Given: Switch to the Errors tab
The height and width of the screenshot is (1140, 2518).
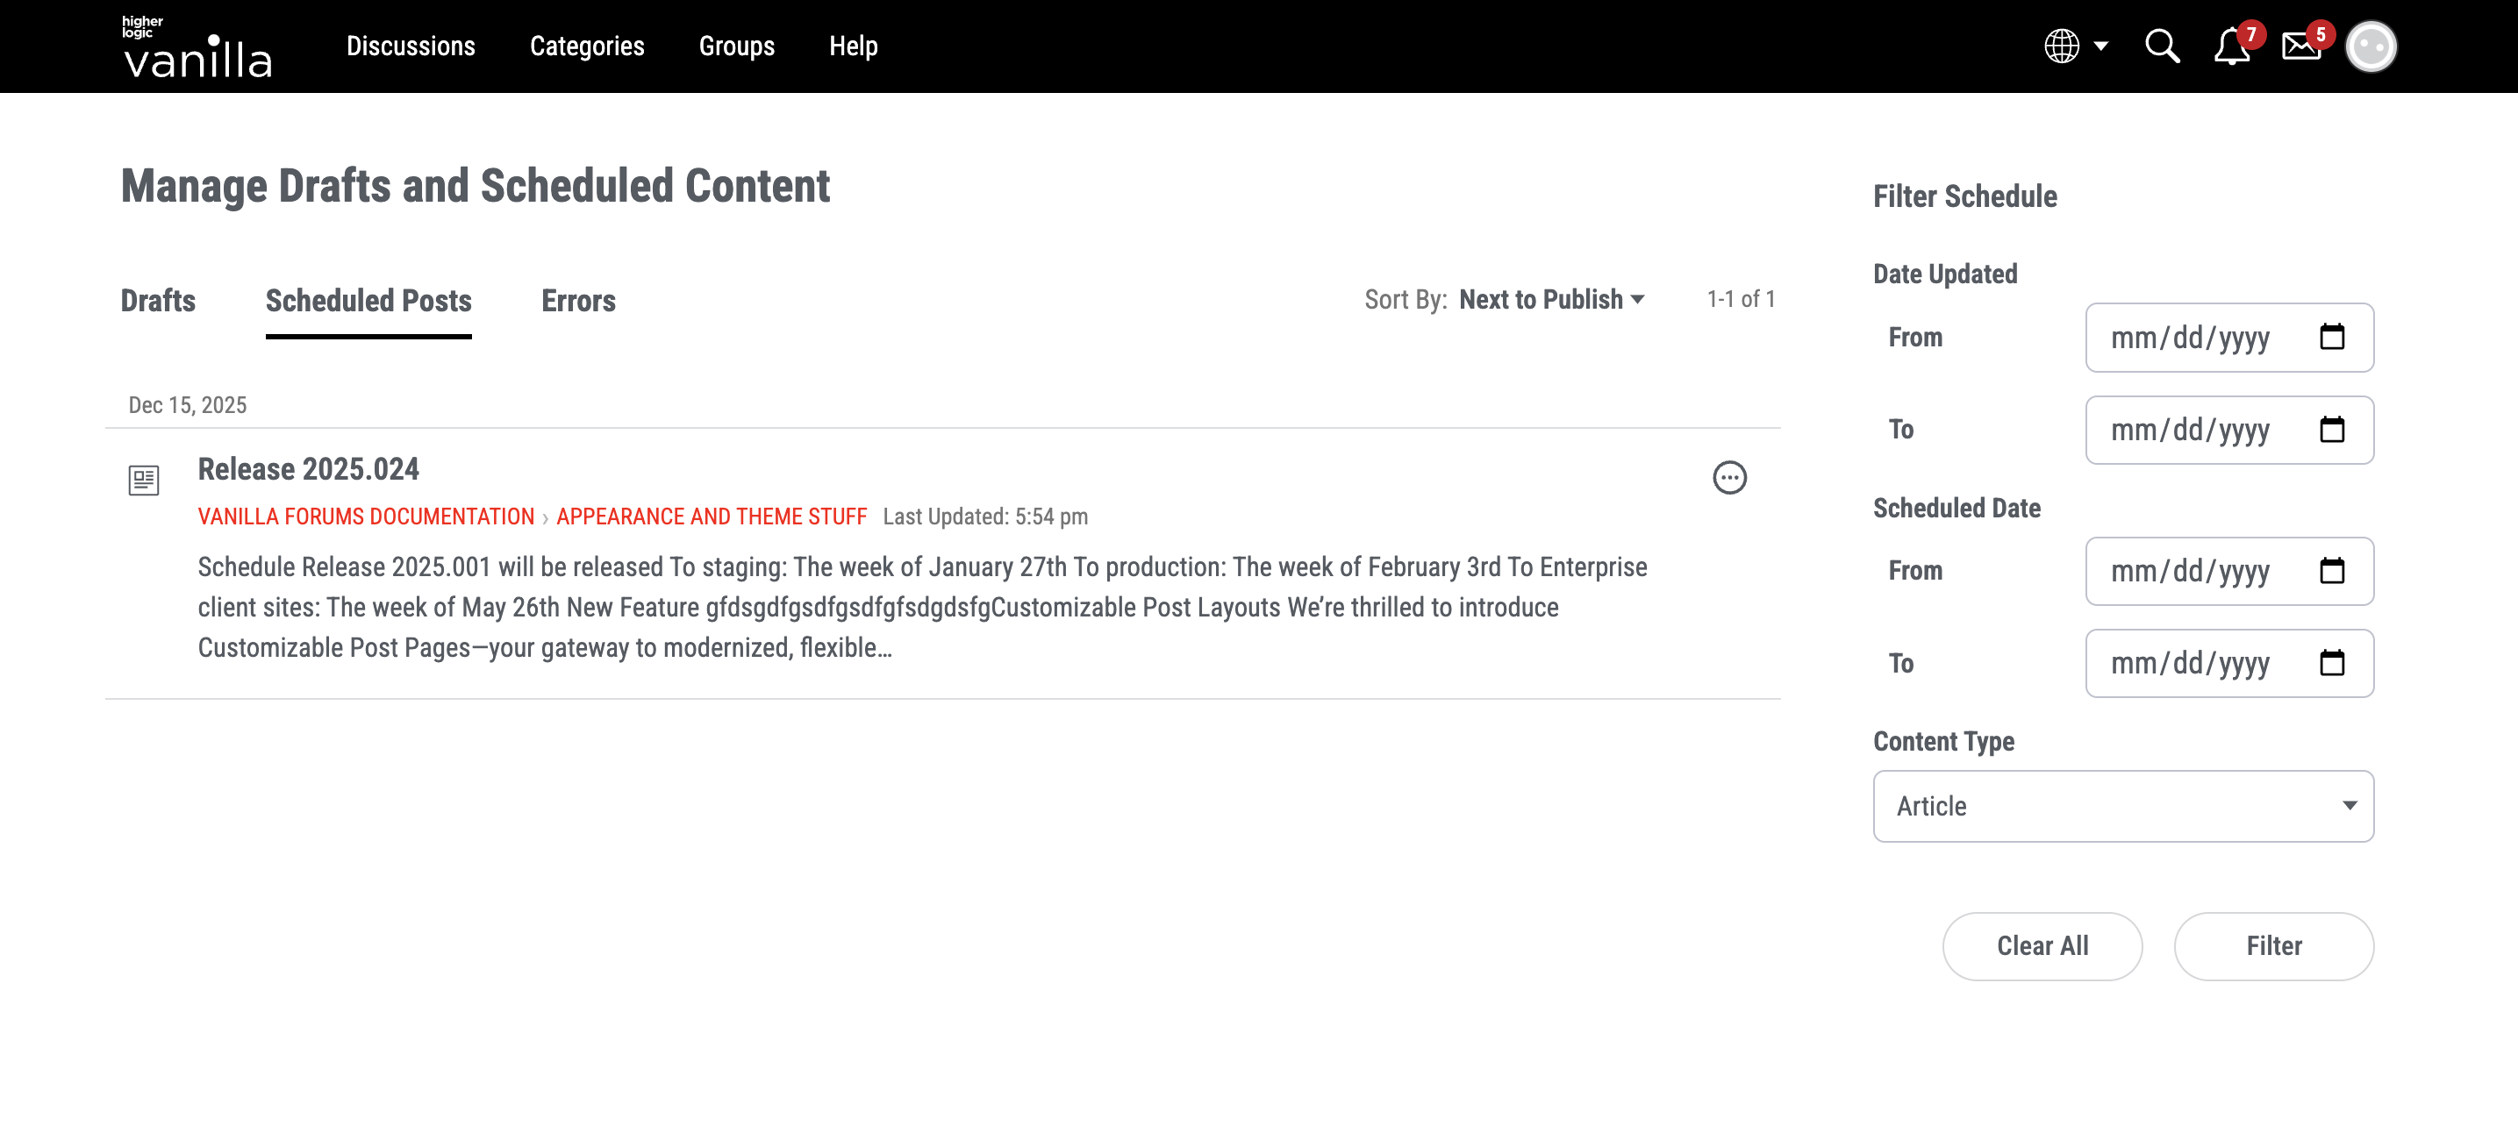Looking at the screenshot, I should pos(577,301).
